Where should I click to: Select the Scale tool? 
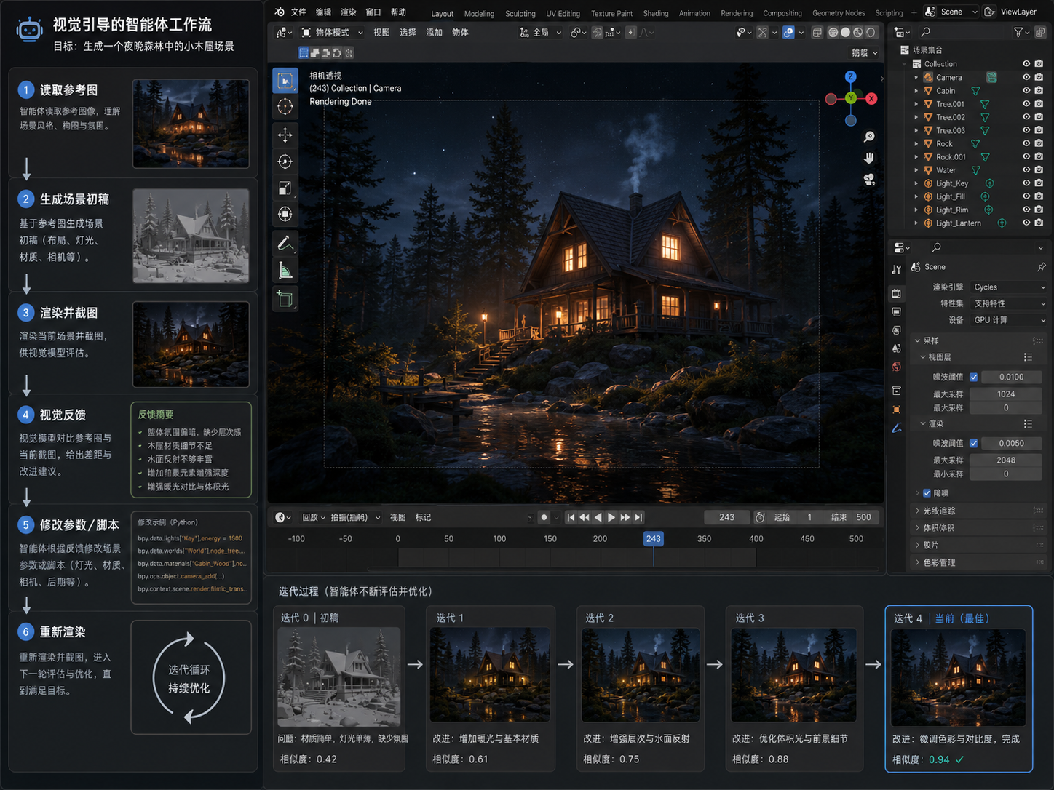click(x=285, y=188)
